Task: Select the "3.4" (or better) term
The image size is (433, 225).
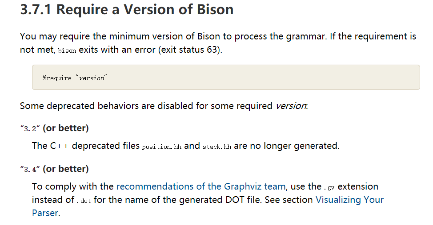Action: [x=54, y=169]
